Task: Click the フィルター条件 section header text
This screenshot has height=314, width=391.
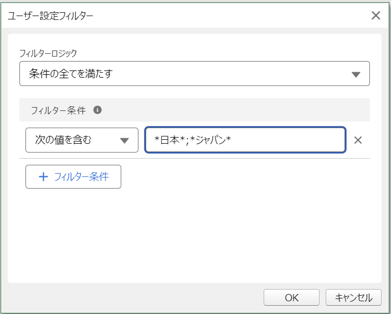Action: pos(58,110)
